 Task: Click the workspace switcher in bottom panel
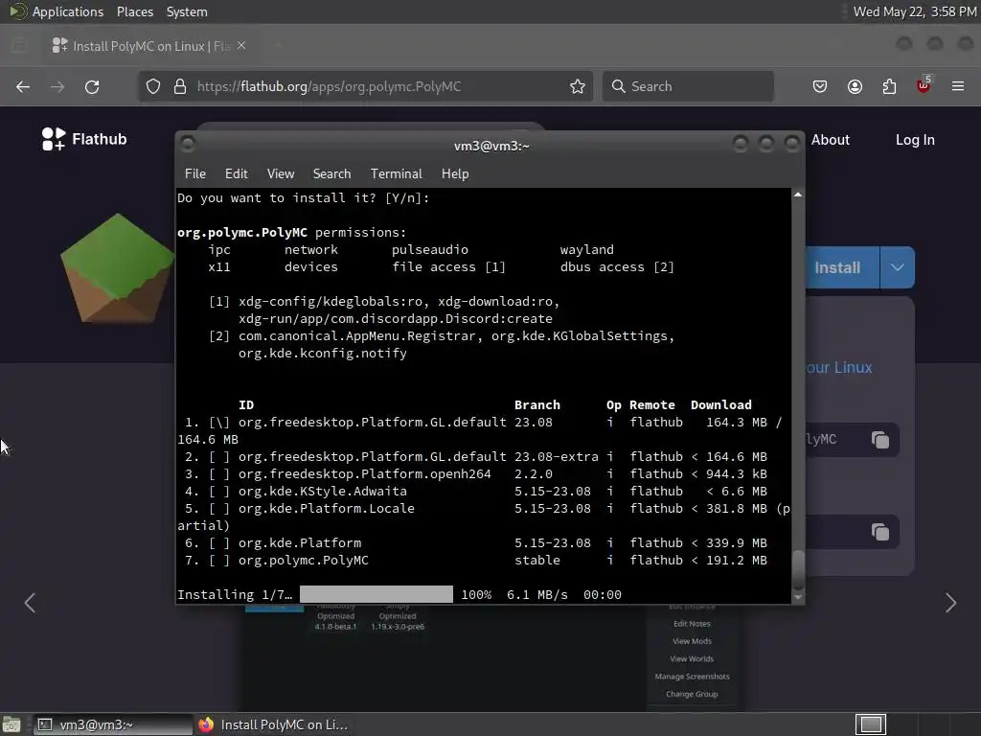point(871,724)
